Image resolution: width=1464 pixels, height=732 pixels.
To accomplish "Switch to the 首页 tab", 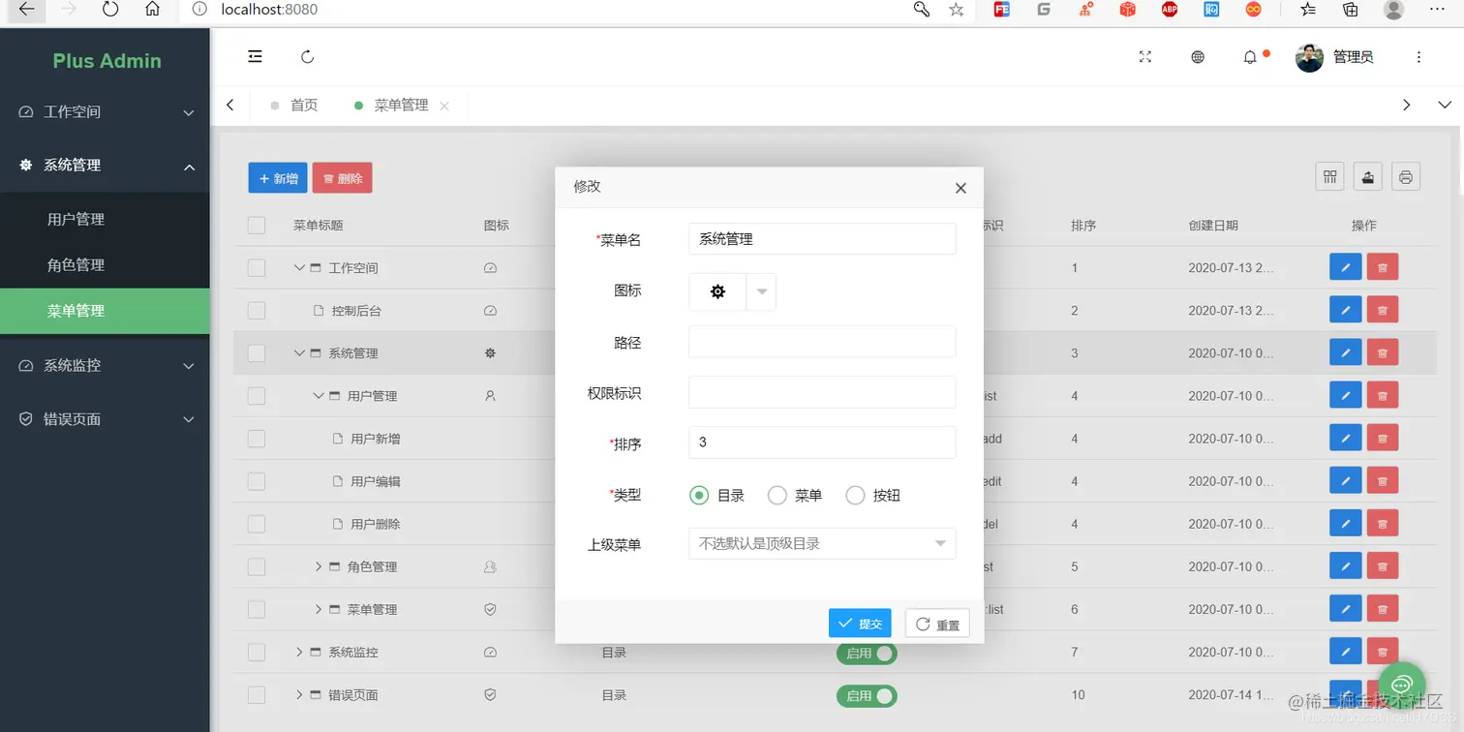I will point(302,105).
